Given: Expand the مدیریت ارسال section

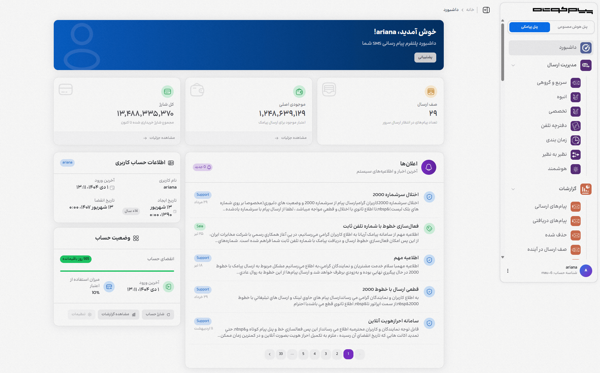Looking at the screenshot, I should (513, 65).
